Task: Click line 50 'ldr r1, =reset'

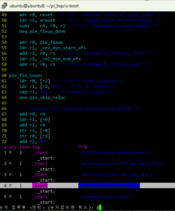Action: [x=37, y=20]
